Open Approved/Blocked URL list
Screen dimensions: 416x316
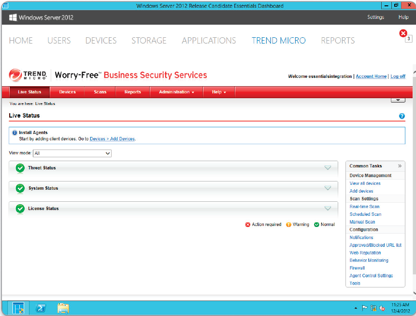pos(375,245)
